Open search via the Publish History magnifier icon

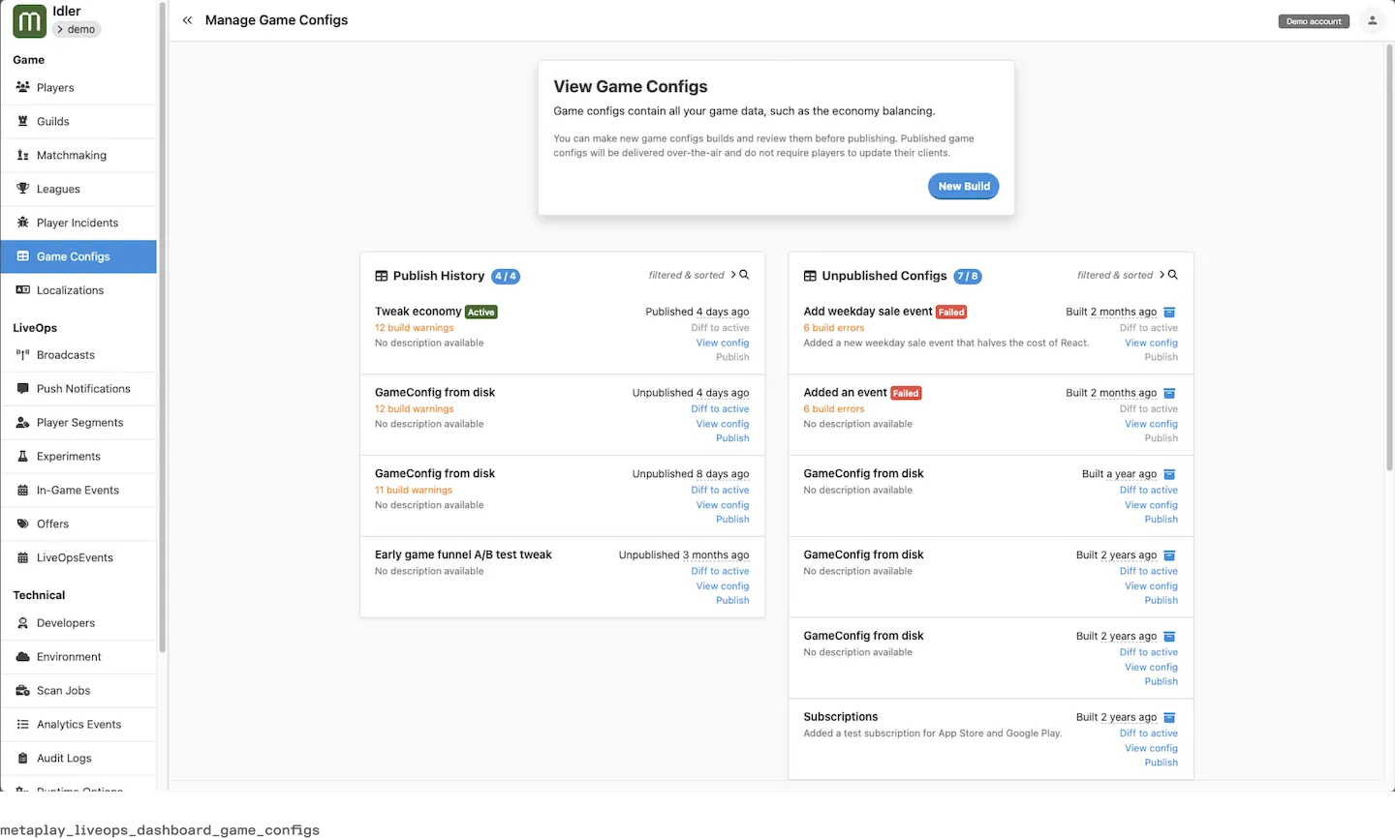(743, 275)
